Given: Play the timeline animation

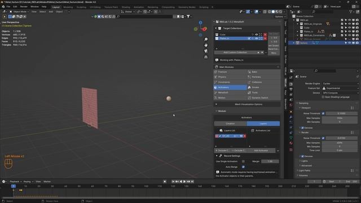Looking at the screenshot, I should pos(184,182).
